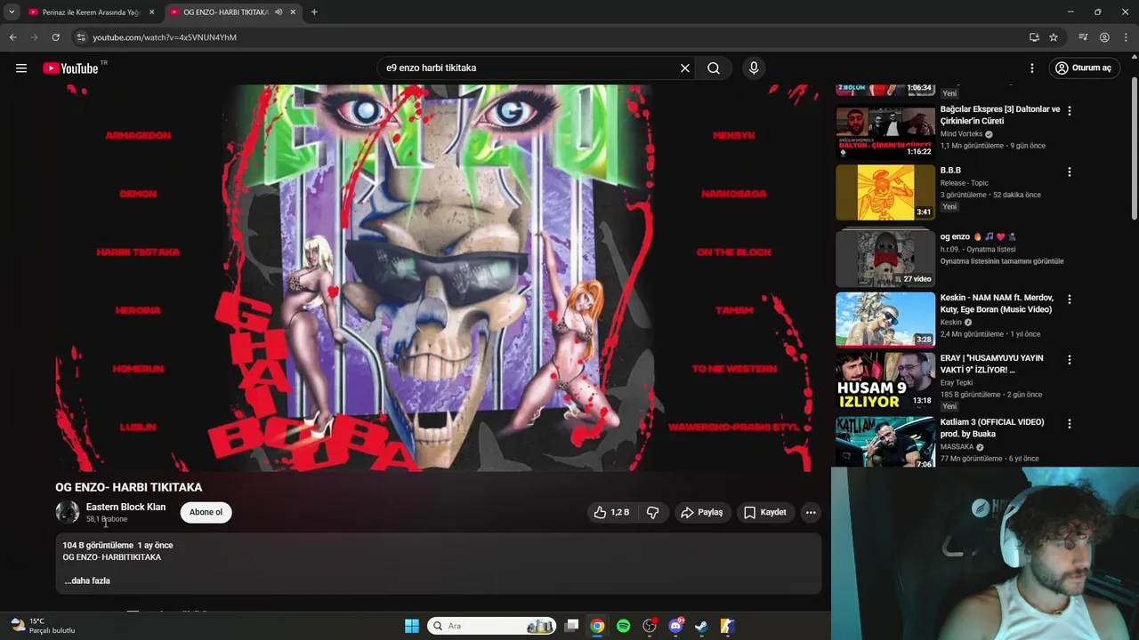This screenshot has height=640, width=1139.
Task: Clear the search box text
Action: tap(685, 68)
